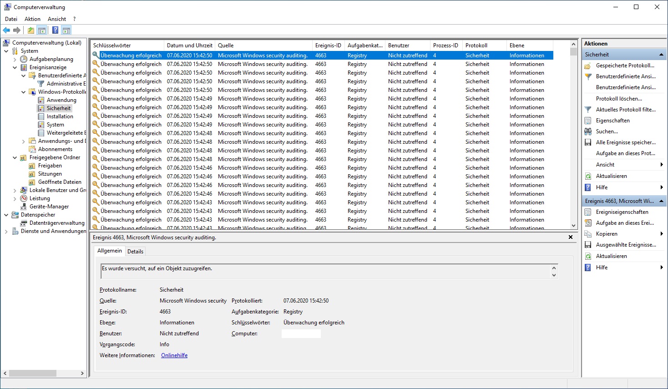668x389 pixels.
Task: Click the Benutzerdefinierte Ansicht filter funnel icon
Action: [588, 76]
